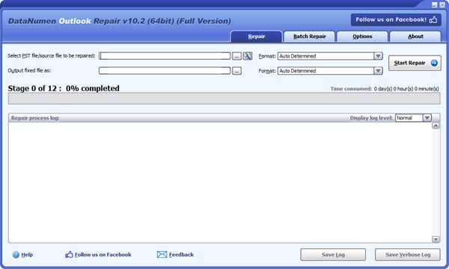This screenshot has height=269, width=449.
Task: Expand the source file Format dropdown
Action: [x=378, y=56]
